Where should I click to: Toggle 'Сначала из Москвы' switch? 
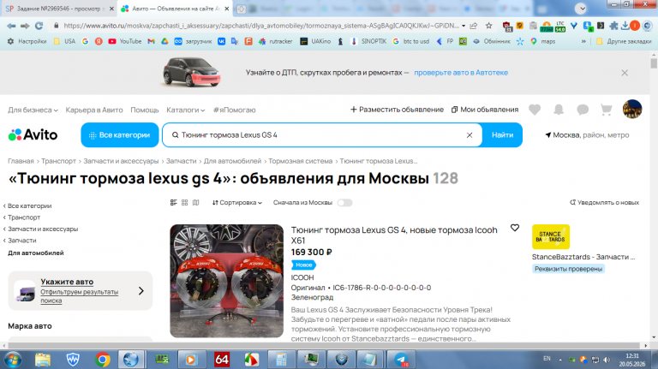(345, 203)
